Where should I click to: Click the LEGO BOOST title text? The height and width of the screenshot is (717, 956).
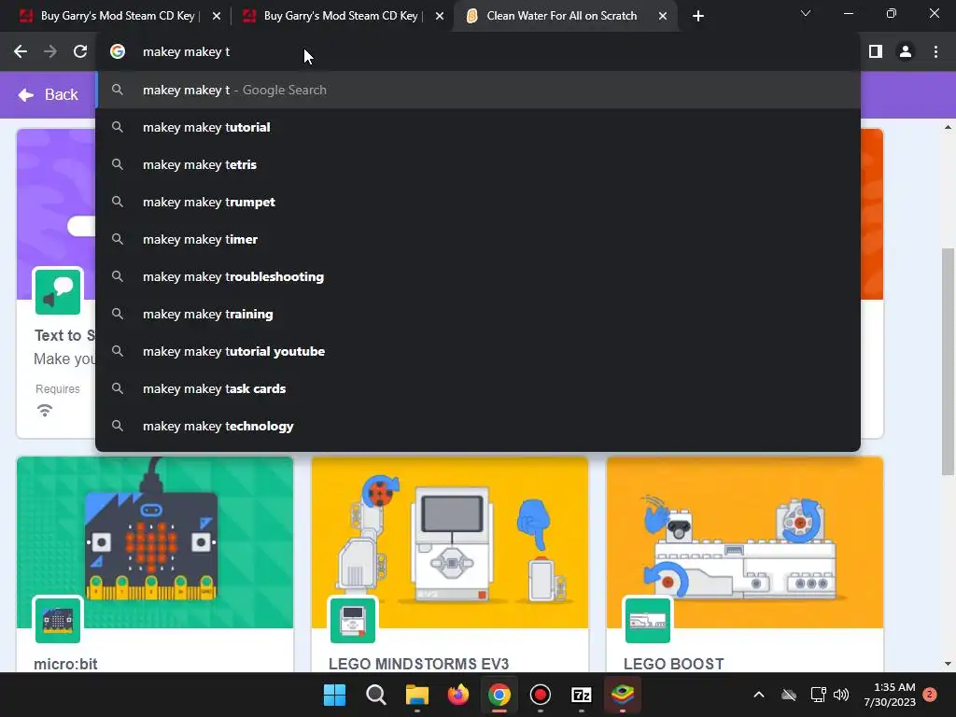(674, 664)
